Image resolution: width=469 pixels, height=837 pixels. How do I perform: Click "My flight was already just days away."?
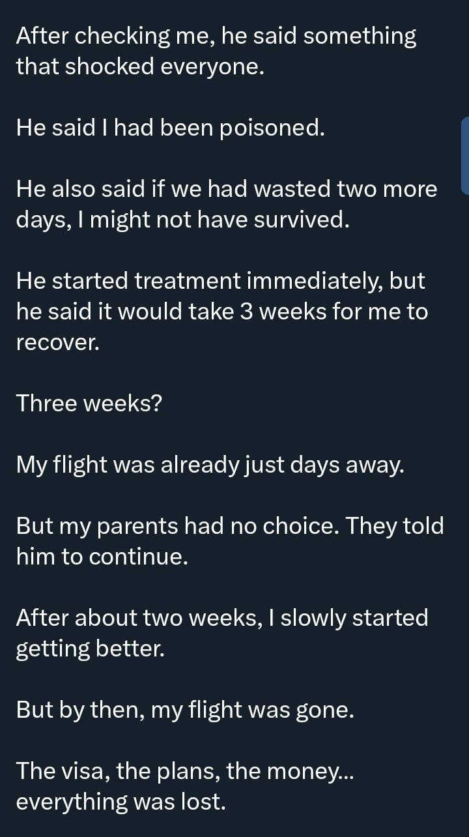click(x=210, y=465)
